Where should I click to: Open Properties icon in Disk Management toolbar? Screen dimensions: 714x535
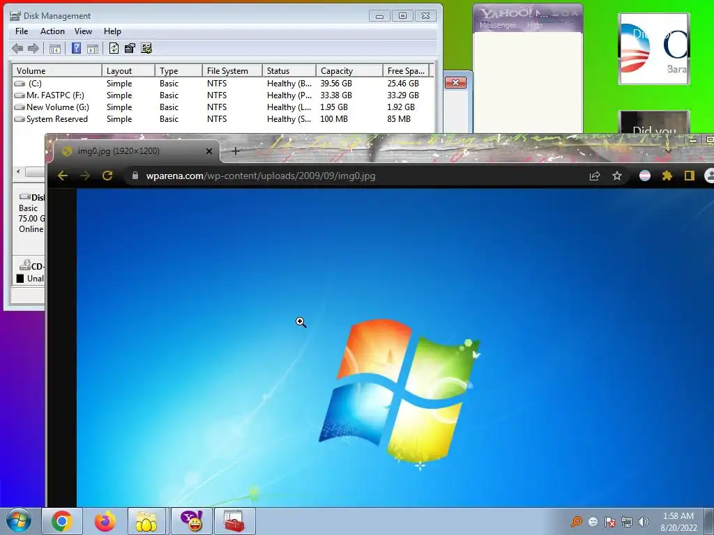[130, 48]
